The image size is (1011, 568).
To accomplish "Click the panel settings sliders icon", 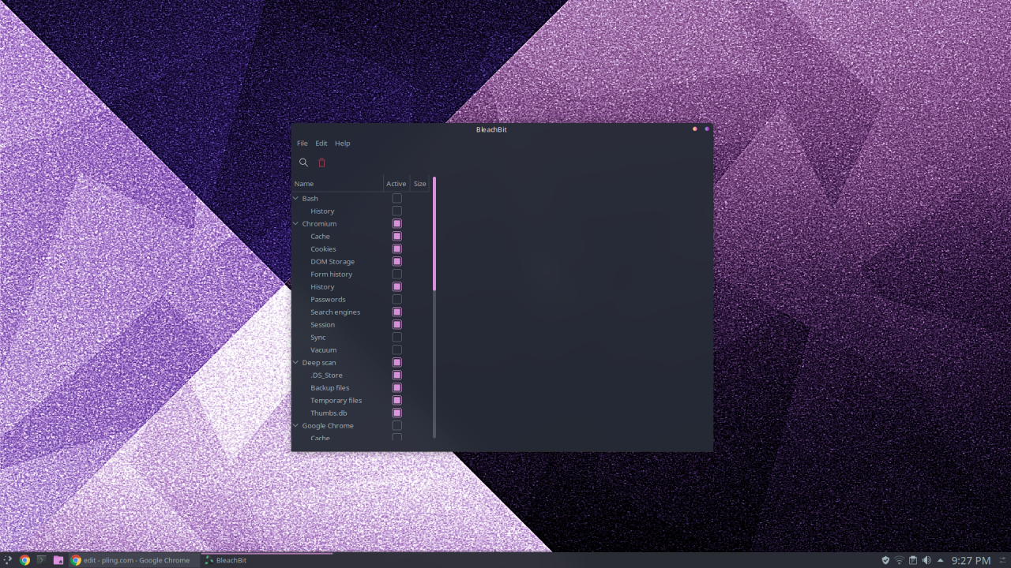I will pyautogui.click(x=1003, y=560).
